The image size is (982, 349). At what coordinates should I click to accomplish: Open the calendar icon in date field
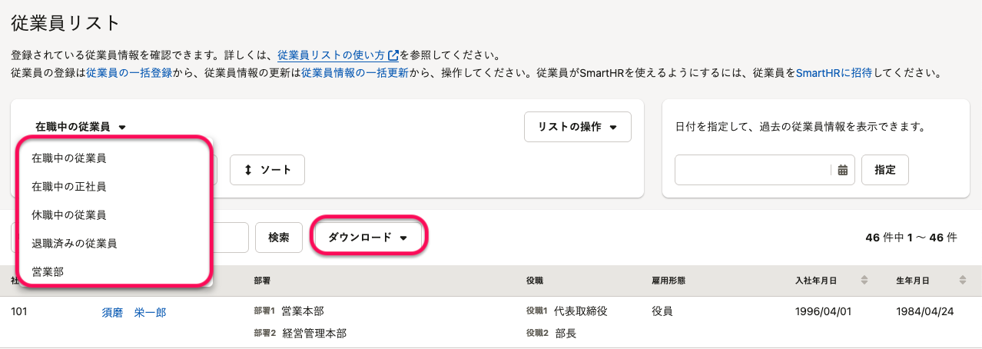(x=842, y=171)
